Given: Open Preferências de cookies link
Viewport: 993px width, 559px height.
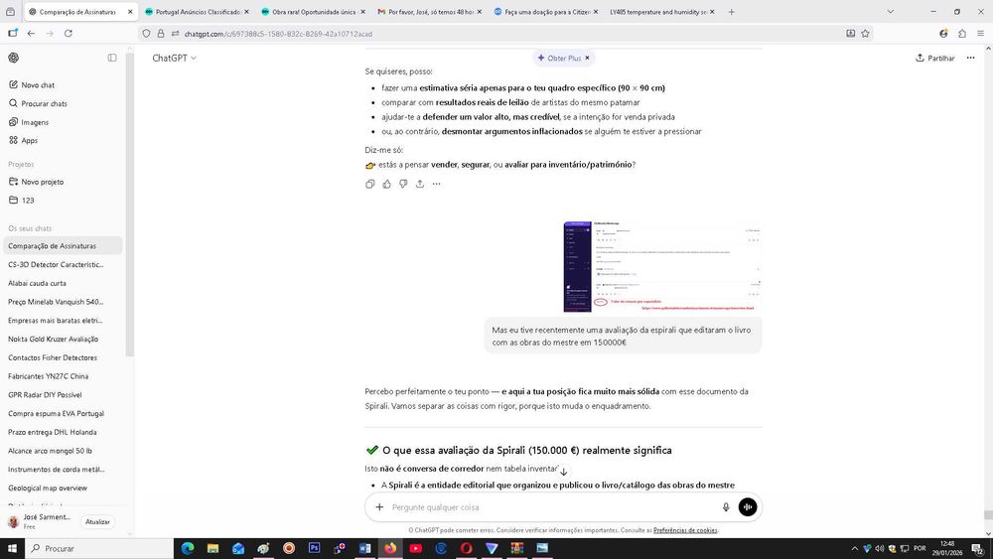Looking at the screenshot, I should click(685, 530).
